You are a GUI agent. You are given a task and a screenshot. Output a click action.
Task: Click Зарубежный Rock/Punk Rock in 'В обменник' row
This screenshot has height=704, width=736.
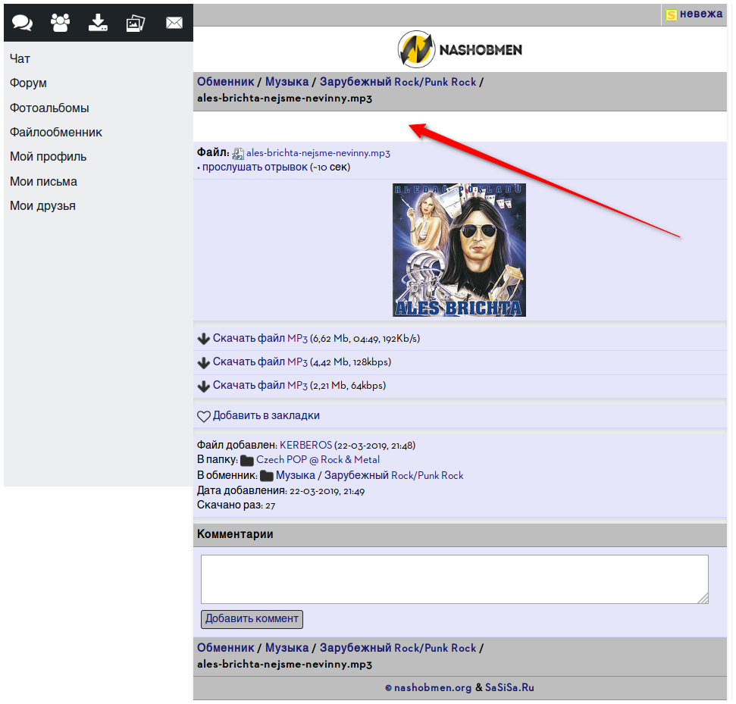[x=394, y=475]
